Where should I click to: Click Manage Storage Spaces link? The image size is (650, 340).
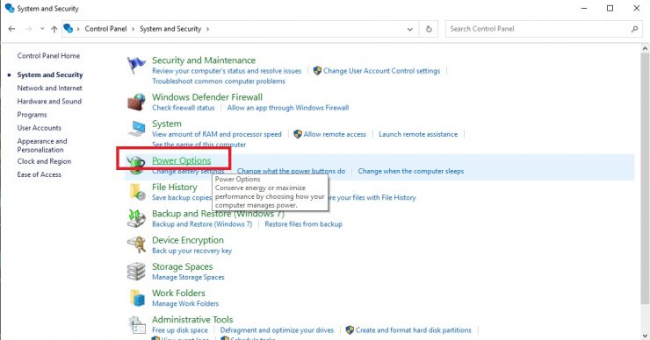188,277
